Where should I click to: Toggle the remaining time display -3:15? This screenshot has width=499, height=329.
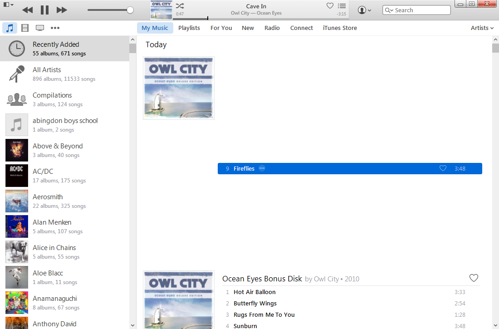click(342, 14)
